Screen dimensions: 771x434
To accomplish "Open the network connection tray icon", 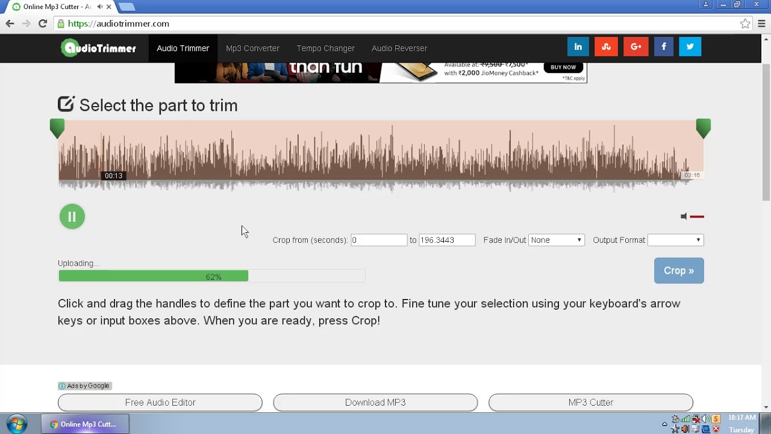I will [x=695, y=419].
